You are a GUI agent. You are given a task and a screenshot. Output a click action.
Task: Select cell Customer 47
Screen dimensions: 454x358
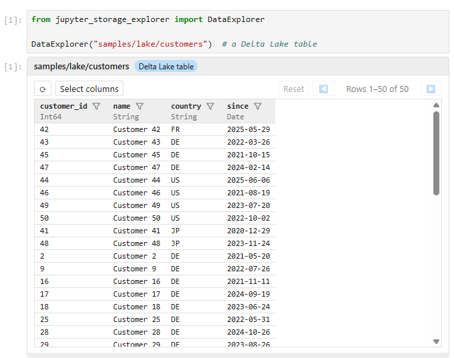pos(137,167)
